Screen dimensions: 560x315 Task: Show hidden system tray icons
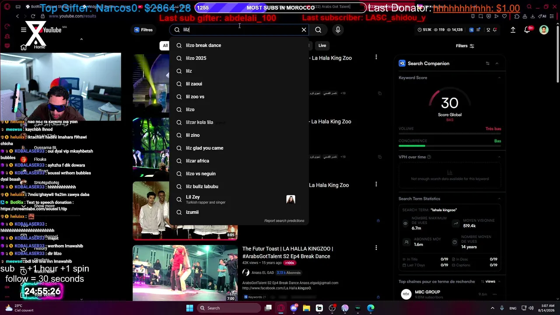click(x=492, y=308)
